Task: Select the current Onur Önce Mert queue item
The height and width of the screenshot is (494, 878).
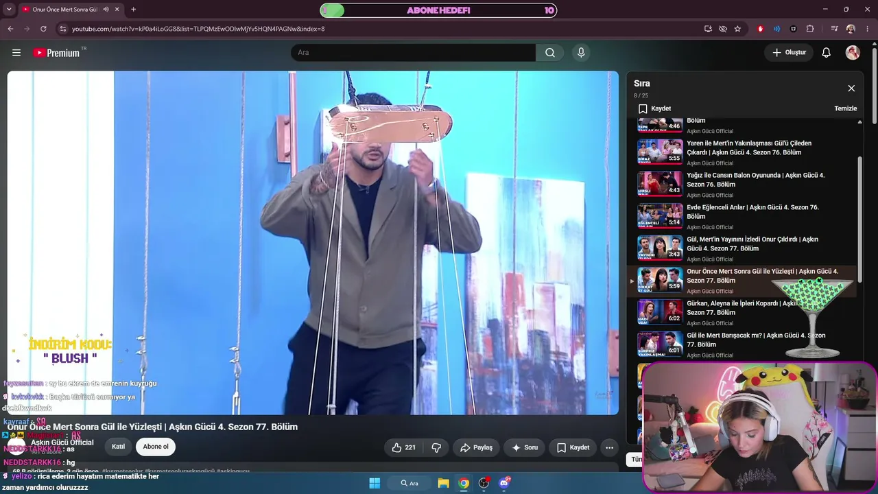Action: (742, 281)
